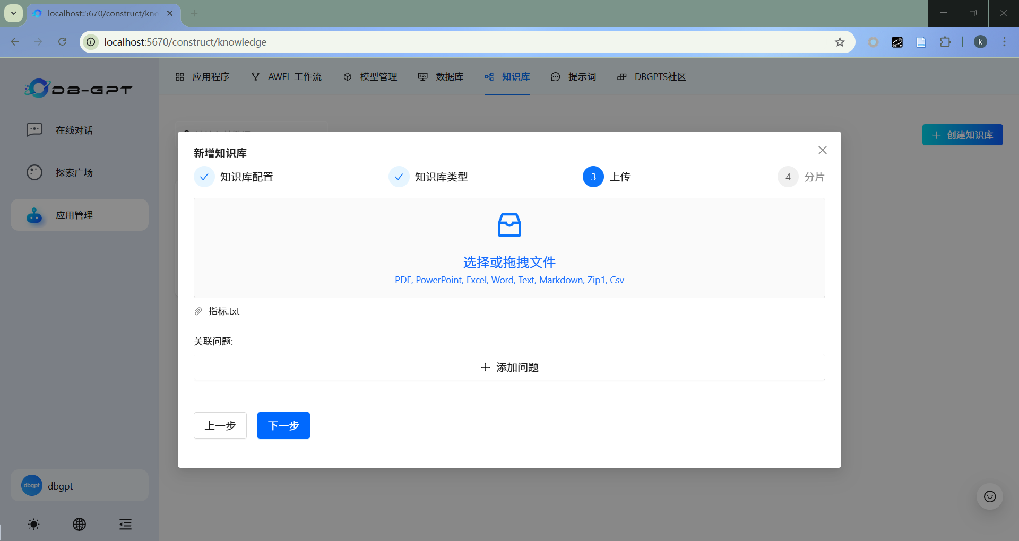Add a related question via 添加问题

click(509, 367)
